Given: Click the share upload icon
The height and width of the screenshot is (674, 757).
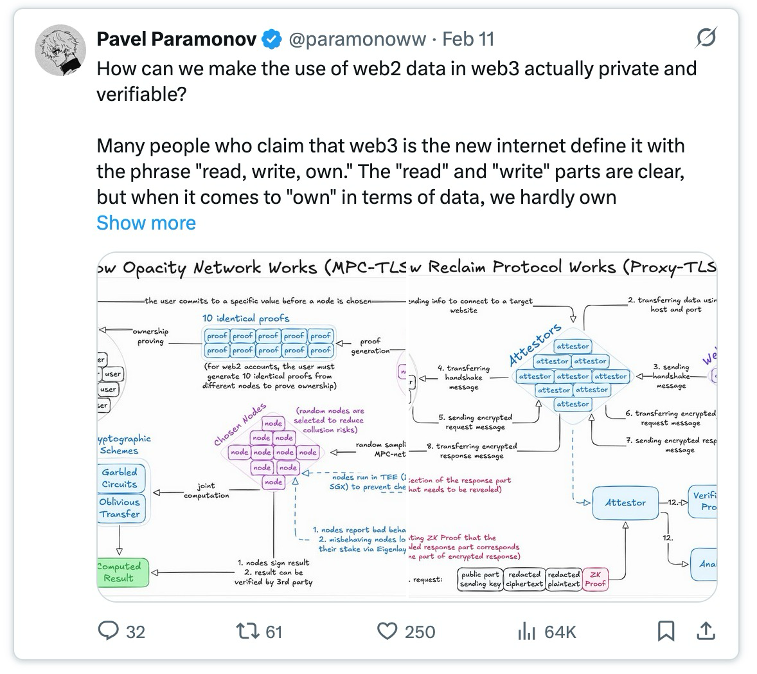Looking at the screenshot, I should 706,631.
